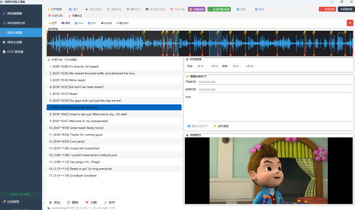Click the AI分句 button
The height and width of the screenshot is (210, 355).
[x=106, y=23]
